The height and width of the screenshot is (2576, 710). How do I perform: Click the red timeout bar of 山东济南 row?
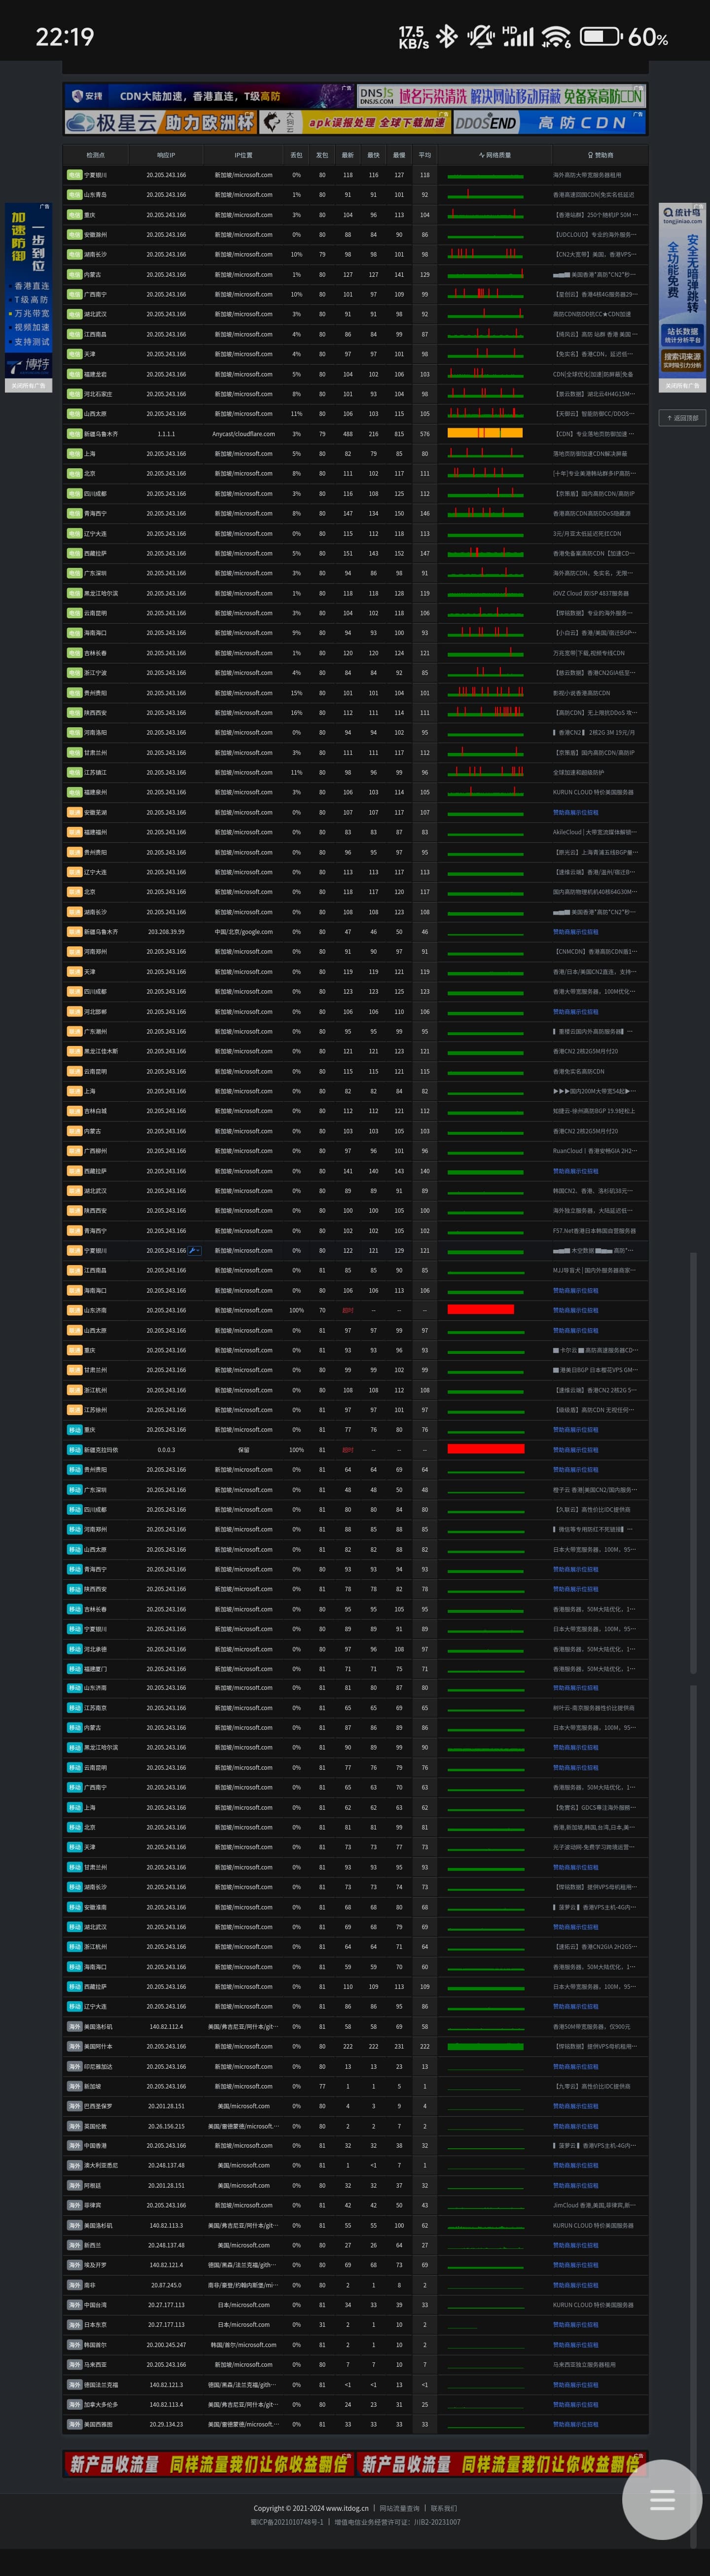pyautogui.click(x=481, y=1310)
